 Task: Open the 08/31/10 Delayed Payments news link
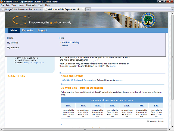(78, 80)
